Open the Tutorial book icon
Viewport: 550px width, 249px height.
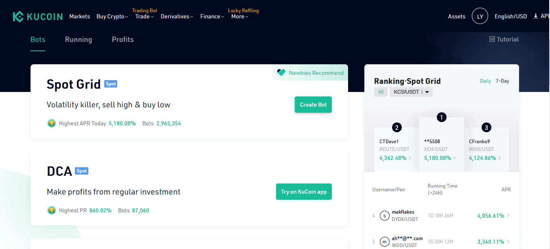pos(492,39)
